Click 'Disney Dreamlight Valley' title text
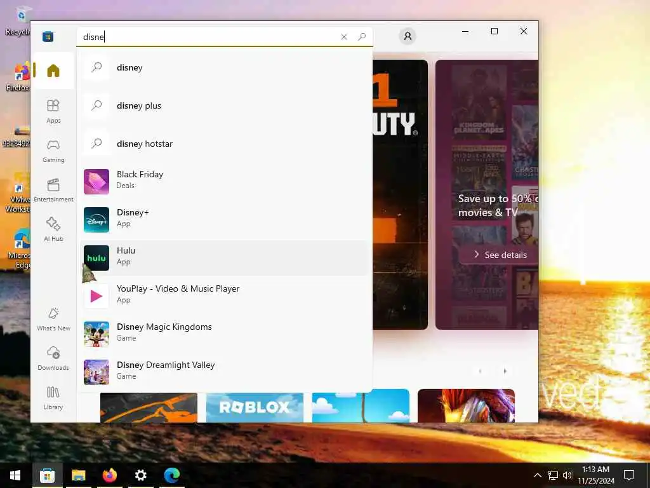The height and width of the screenshot is (488, 650). tap(166, 365)
